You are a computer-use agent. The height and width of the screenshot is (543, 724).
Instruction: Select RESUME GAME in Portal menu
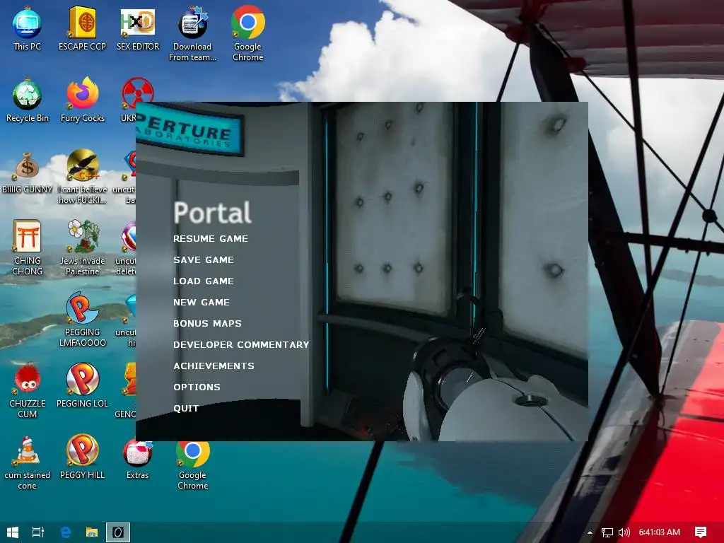click(211, 239)
